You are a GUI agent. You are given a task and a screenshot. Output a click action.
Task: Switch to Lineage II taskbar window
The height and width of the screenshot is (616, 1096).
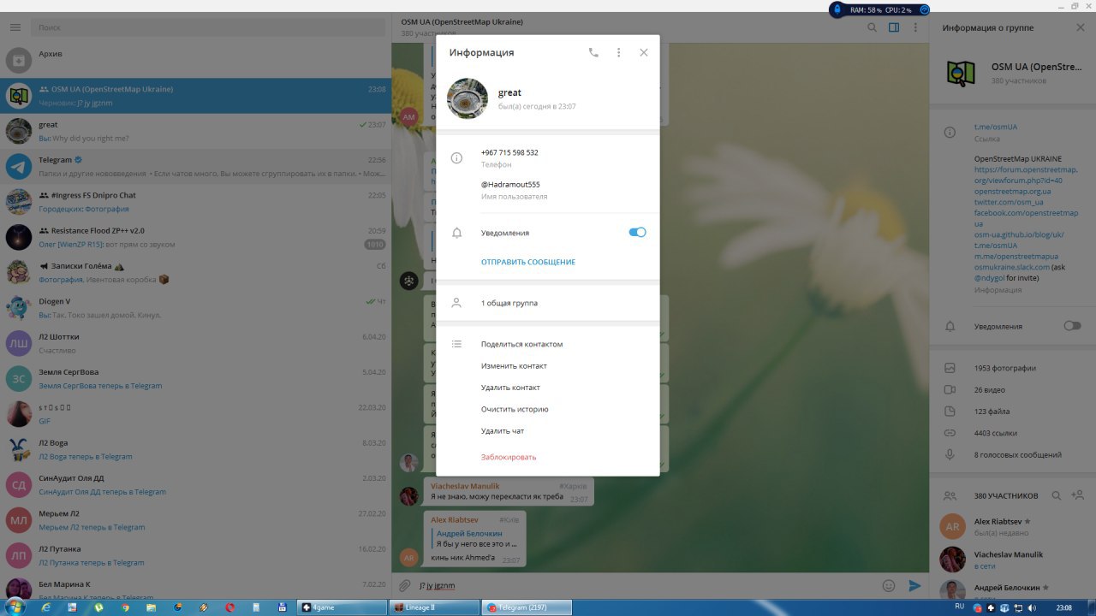(433, 607)
